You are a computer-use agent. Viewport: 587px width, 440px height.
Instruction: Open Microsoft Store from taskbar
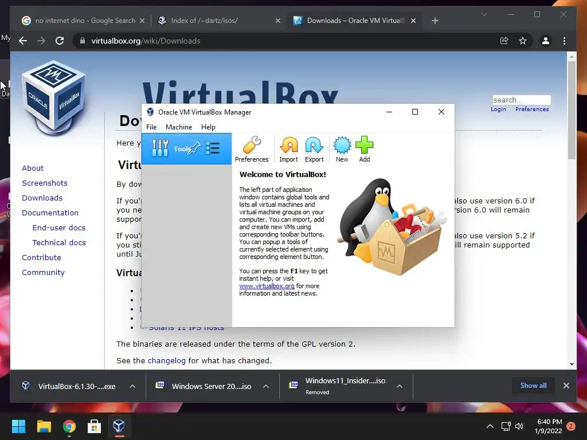pos(94,426)
